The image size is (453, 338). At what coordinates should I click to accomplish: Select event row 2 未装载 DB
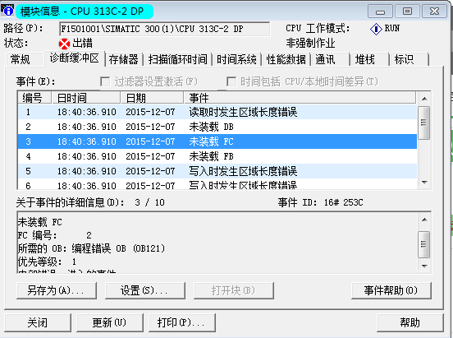point(217,127)
